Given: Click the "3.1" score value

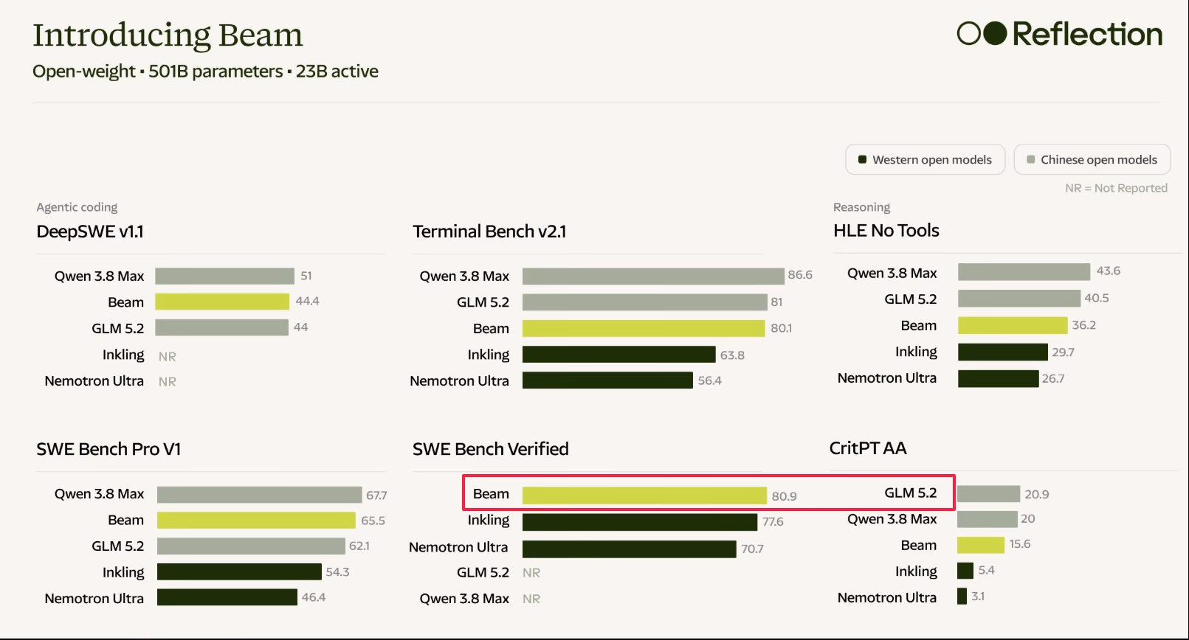Looking at the screenshot, I should (x=978, y=596).
